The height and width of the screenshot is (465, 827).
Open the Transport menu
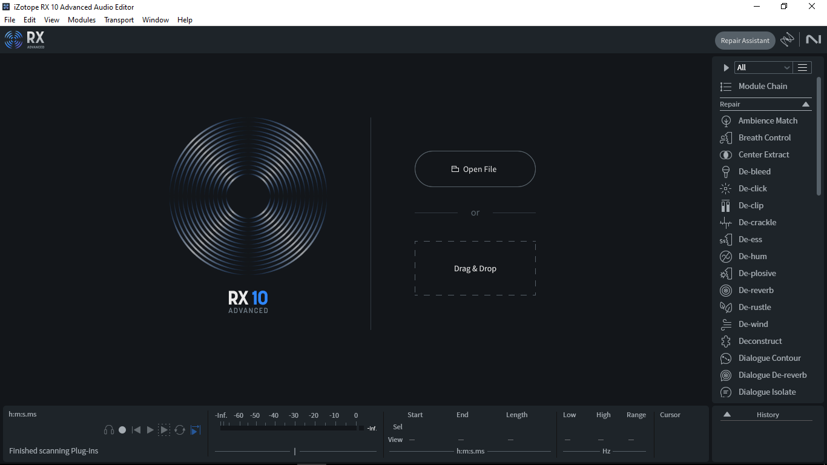[x=119, y=20]
